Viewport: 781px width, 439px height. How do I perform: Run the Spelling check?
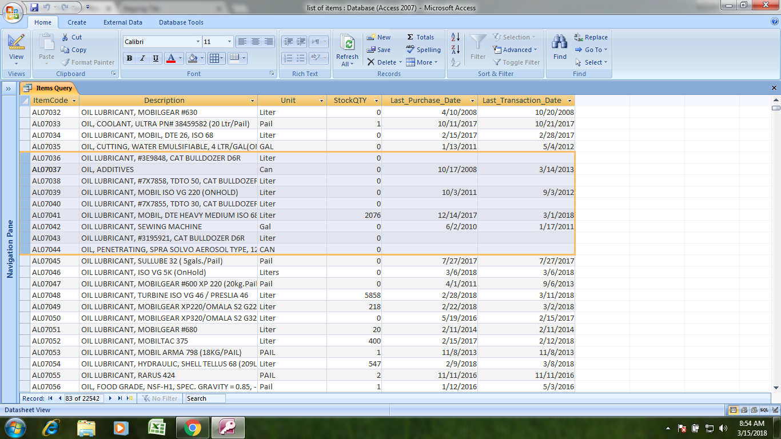coord(423,50)
